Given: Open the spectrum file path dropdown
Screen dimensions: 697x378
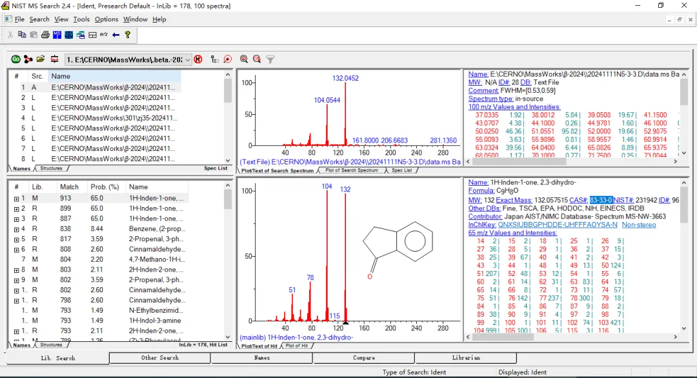Looking at the screenshot, I should tap(188, 59).
